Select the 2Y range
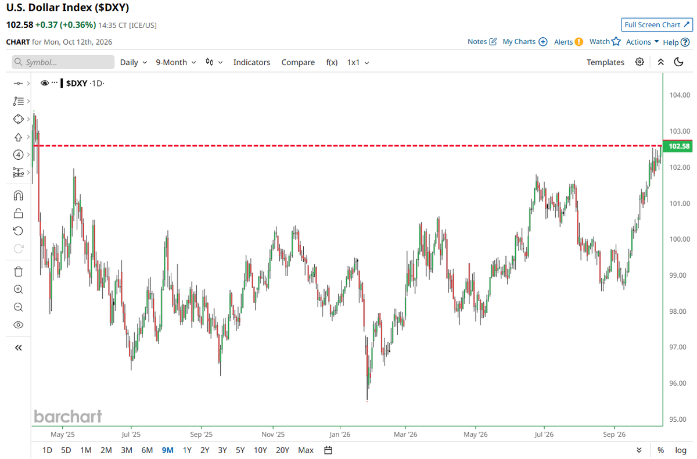Viewport: 697px width, 459px height. point(204,450)
